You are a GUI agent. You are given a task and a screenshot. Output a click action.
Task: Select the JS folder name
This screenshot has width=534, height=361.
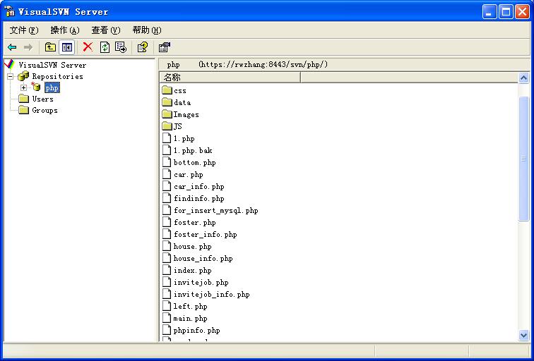178,126
